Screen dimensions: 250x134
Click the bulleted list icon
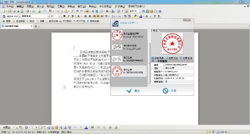(119, 16)
